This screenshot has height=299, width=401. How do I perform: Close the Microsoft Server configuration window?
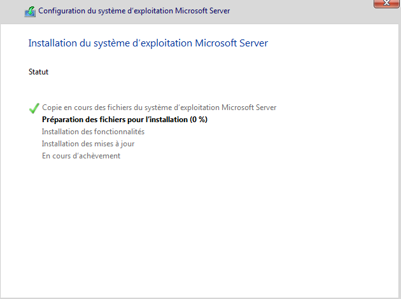[x=386, y=3]
